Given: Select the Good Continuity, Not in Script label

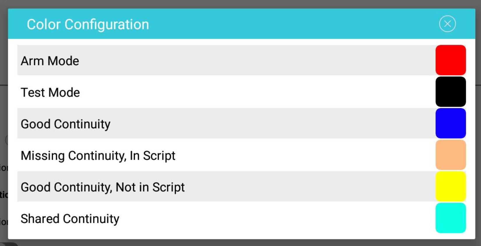Looking at the screenshot, I should pyautogui.click(x=103, y=188).
